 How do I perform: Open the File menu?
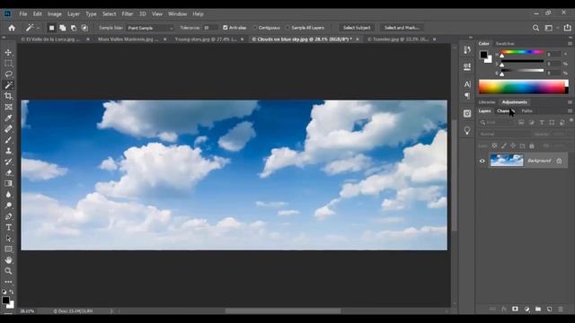tap(23, 14)
